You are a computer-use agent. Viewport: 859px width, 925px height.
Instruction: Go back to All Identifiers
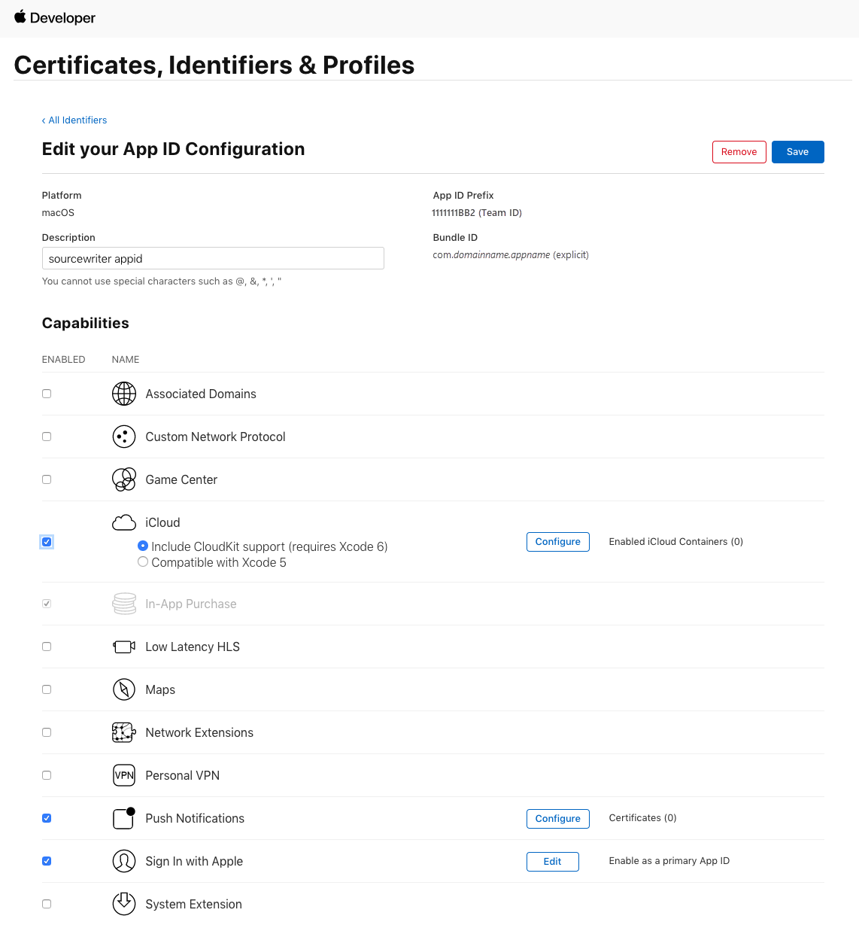74,120
